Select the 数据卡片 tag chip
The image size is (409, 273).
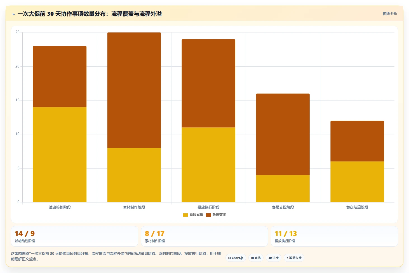click(x=294, y=258)
